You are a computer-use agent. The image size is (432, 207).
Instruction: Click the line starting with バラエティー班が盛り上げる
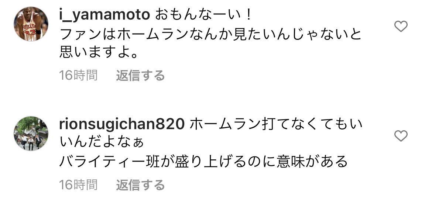coord(203,162)
